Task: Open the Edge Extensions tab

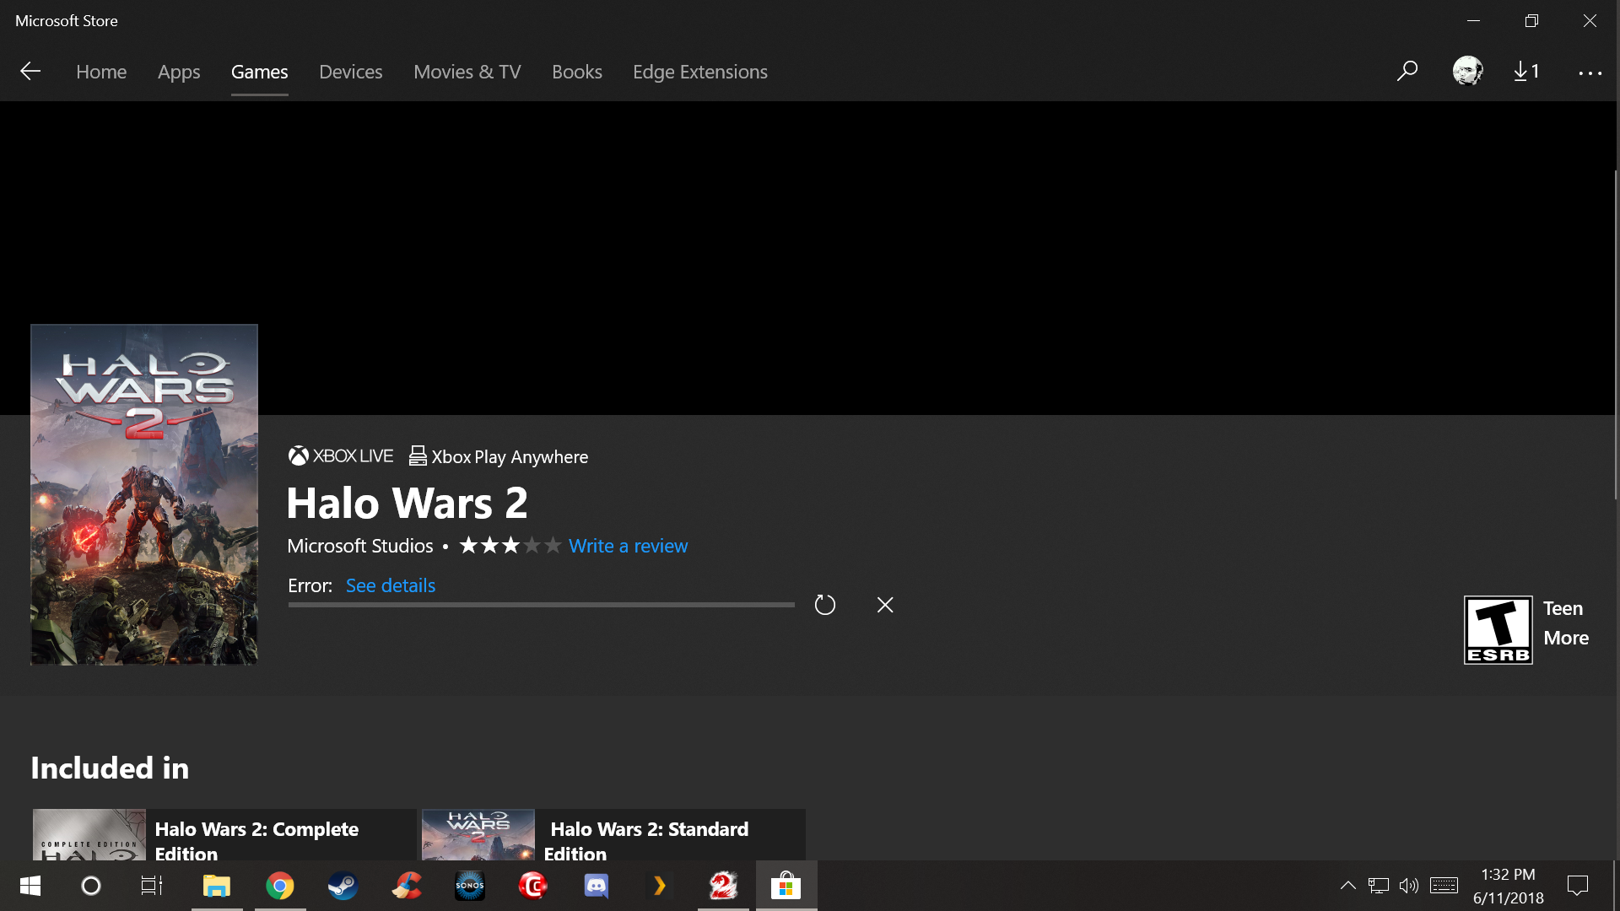Action: pos(700,73)
